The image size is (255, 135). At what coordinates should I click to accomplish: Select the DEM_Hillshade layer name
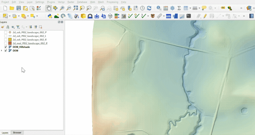pos(21,47)
